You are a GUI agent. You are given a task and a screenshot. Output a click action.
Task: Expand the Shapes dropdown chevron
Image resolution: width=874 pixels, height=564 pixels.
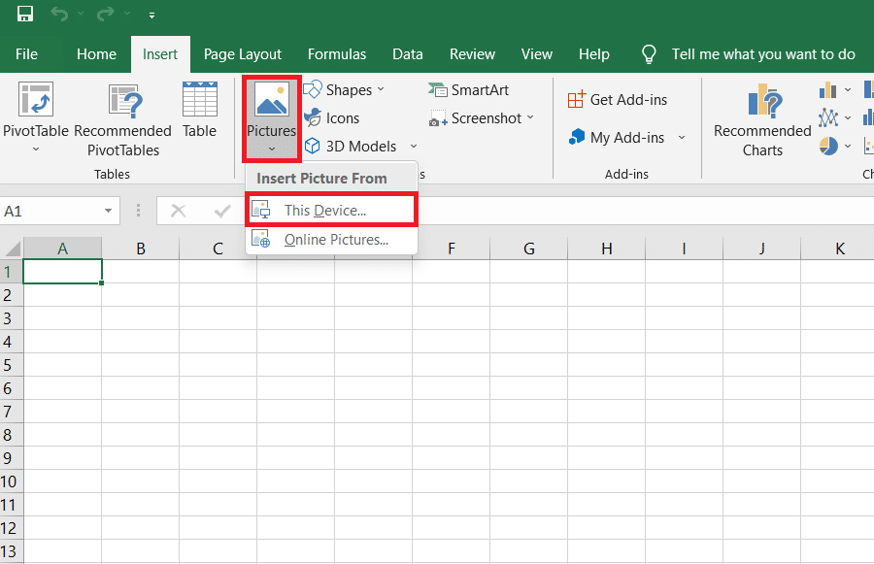point(381,89)
